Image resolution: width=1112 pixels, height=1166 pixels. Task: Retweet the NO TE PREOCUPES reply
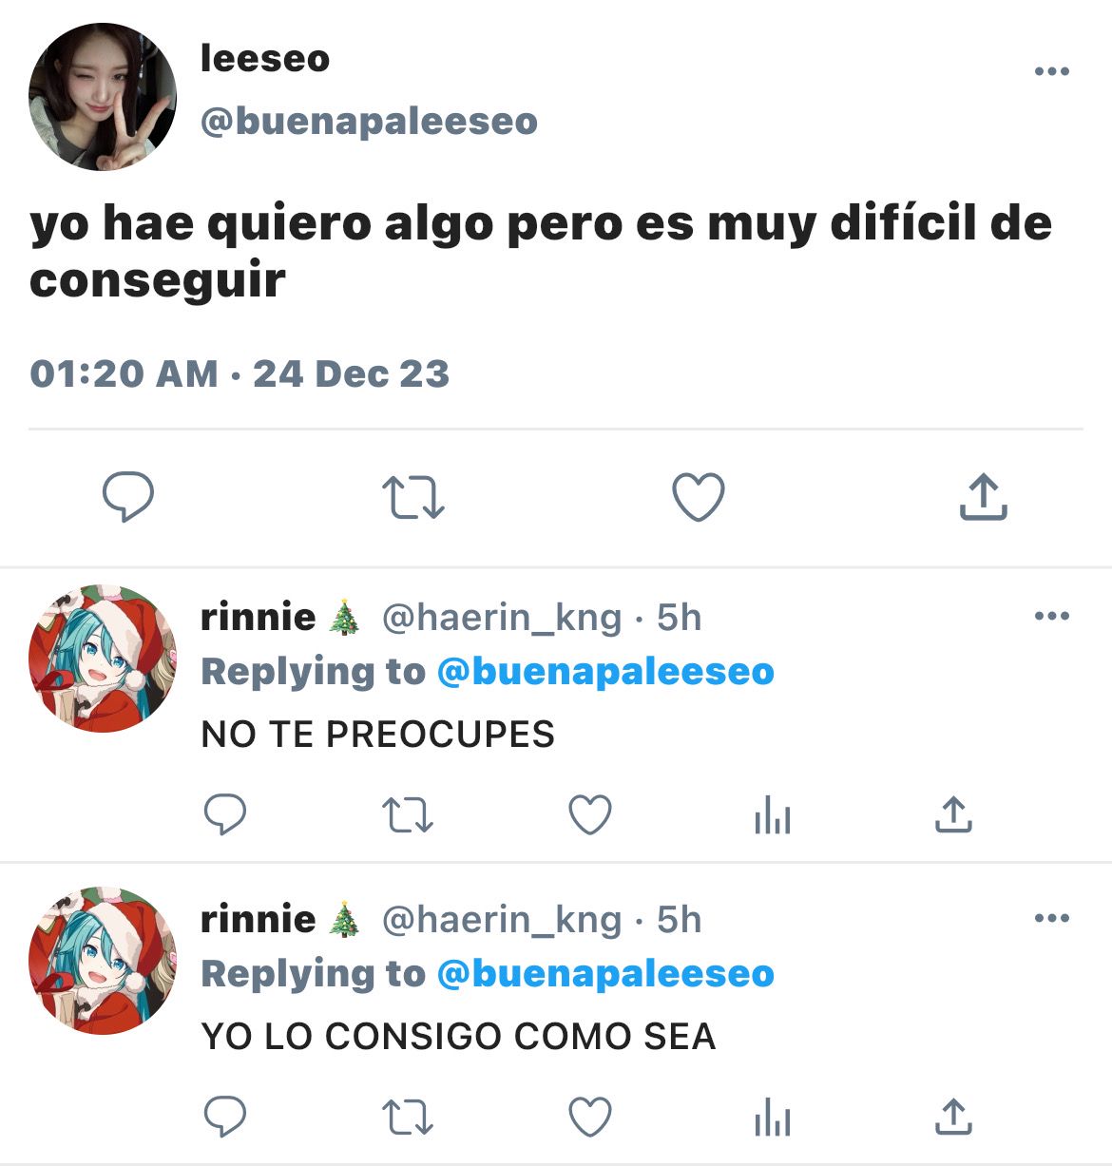[x=407, y=815]
